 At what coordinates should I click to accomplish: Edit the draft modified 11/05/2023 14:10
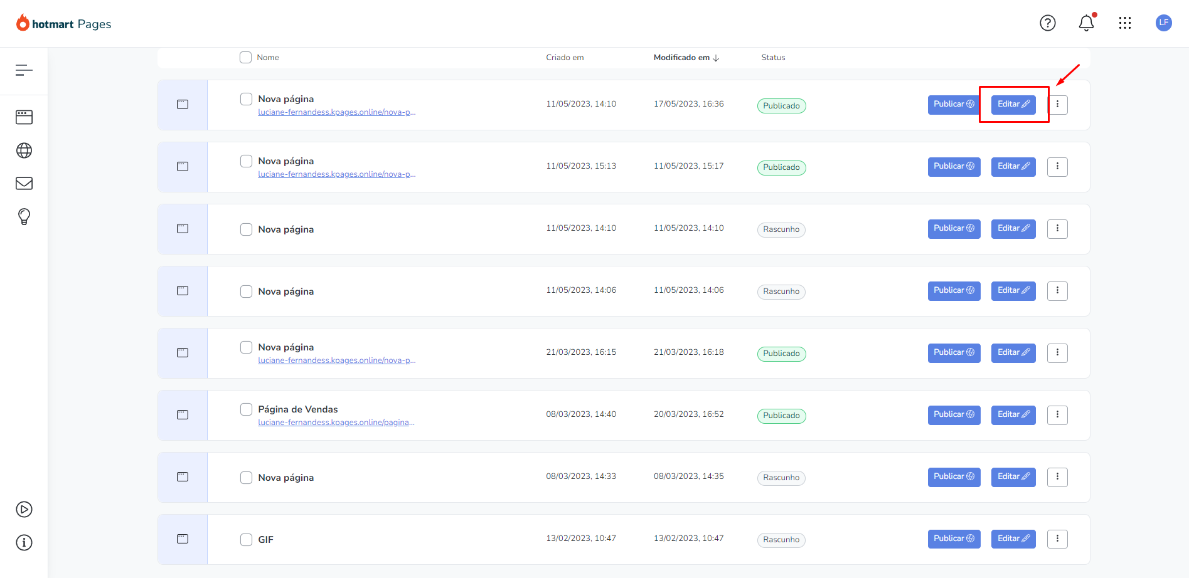click(1013, 229)
